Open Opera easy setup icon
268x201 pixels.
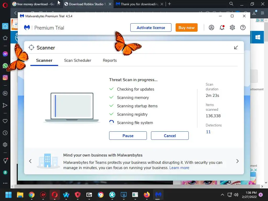(263, 13)
